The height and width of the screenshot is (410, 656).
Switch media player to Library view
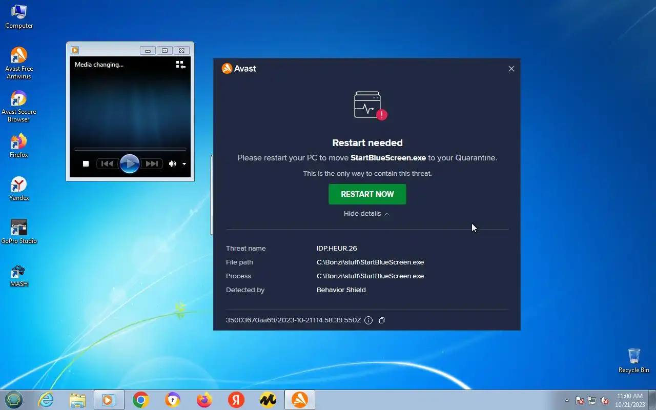click(180, 65)
